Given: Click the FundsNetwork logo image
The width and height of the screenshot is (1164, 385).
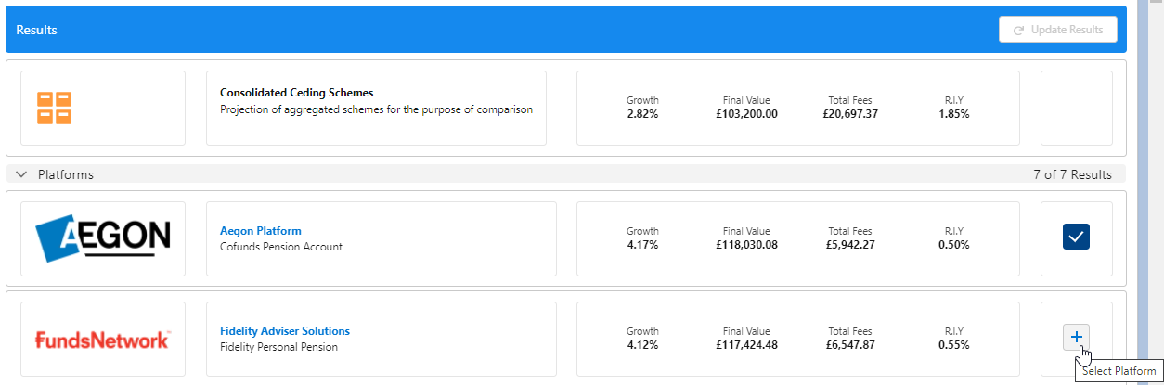Looking at the screenshot, I should [102, 340].
